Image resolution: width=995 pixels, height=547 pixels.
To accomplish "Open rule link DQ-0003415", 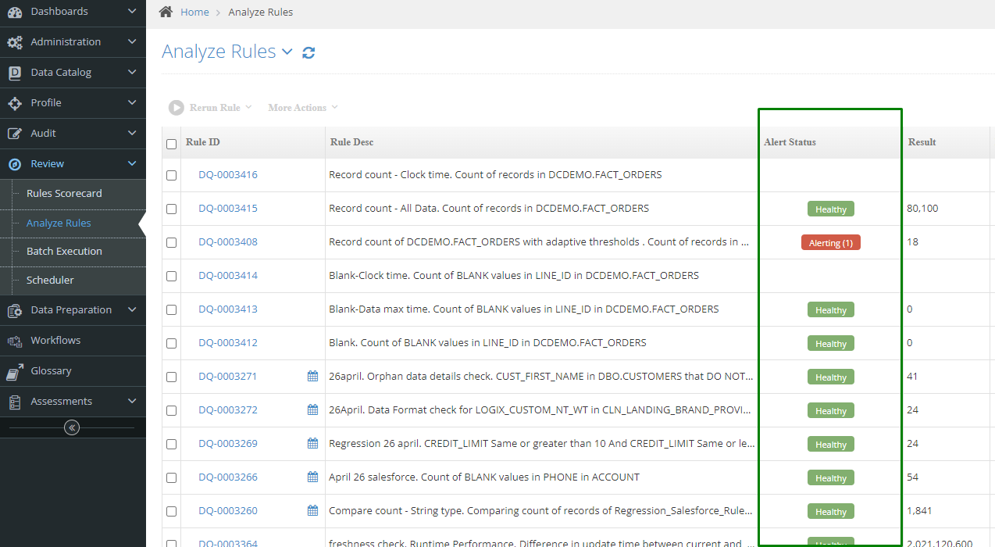I will point(227,209).
